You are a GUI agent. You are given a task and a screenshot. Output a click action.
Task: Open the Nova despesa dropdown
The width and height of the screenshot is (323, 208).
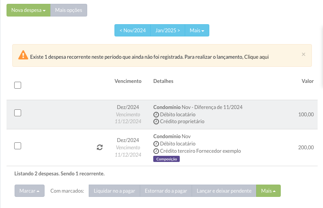tap(28, 10)
